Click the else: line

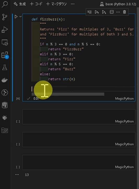pyautogui.click(x=45, y=74)
